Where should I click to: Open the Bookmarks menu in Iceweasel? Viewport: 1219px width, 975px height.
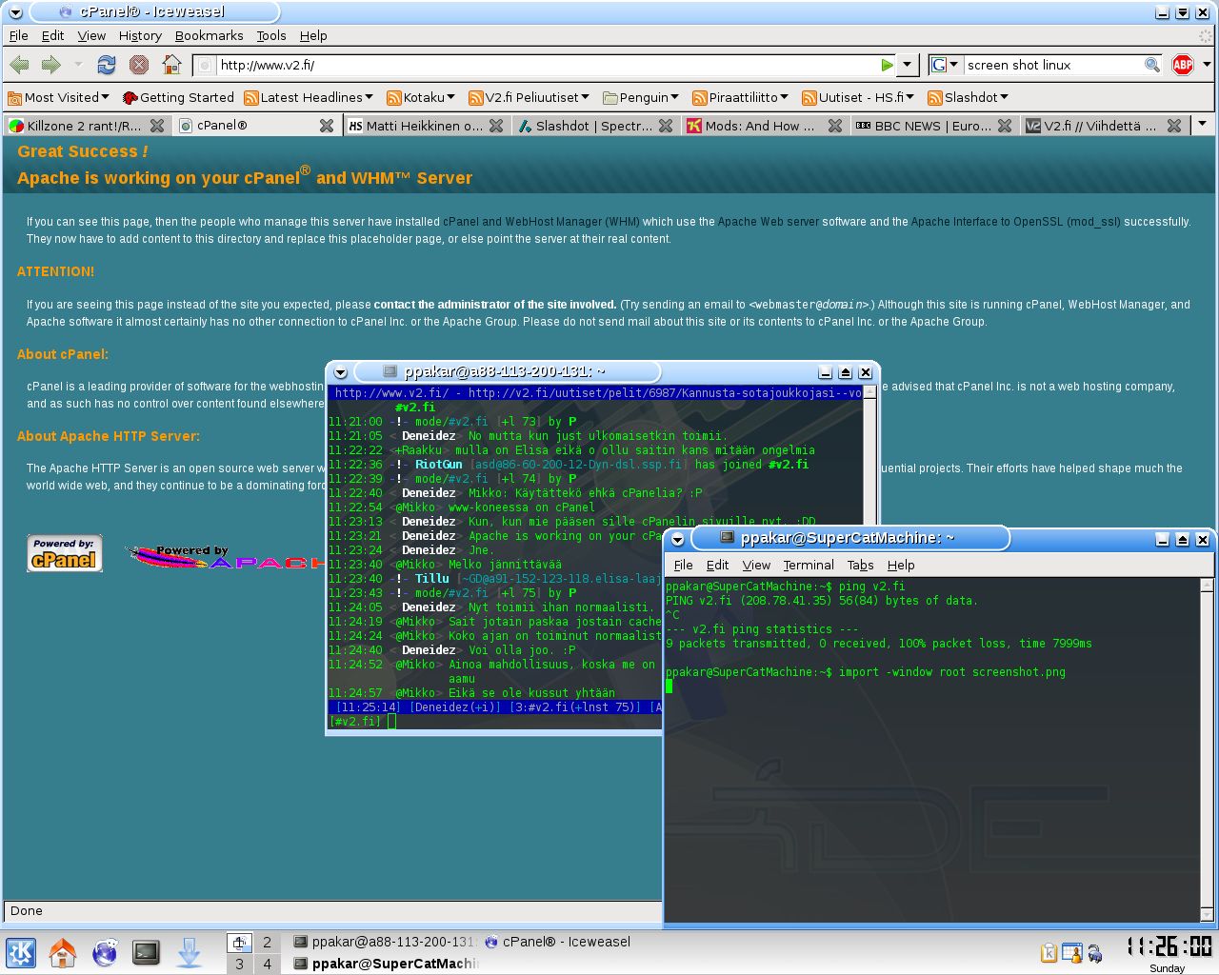click(x=209, y=35)
